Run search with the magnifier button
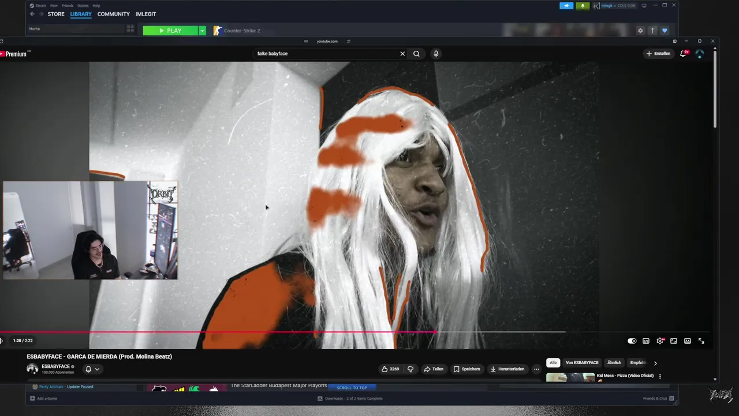Image resolution: width=739 pixels, height=416 pixels. [416, 54]
